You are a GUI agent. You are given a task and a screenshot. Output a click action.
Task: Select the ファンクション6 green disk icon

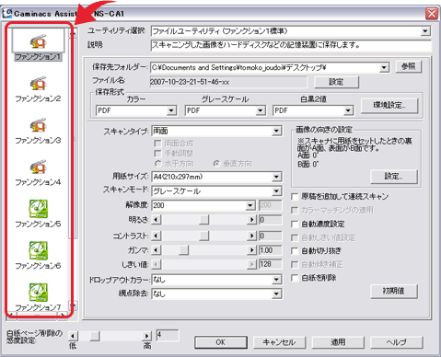point(38,250)
